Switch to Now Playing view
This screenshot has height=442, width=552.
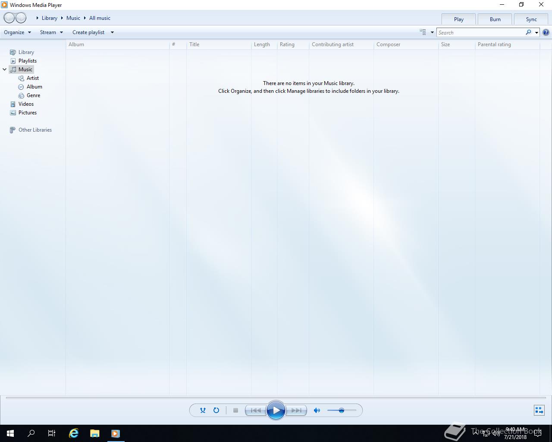(x=539, y=410)
